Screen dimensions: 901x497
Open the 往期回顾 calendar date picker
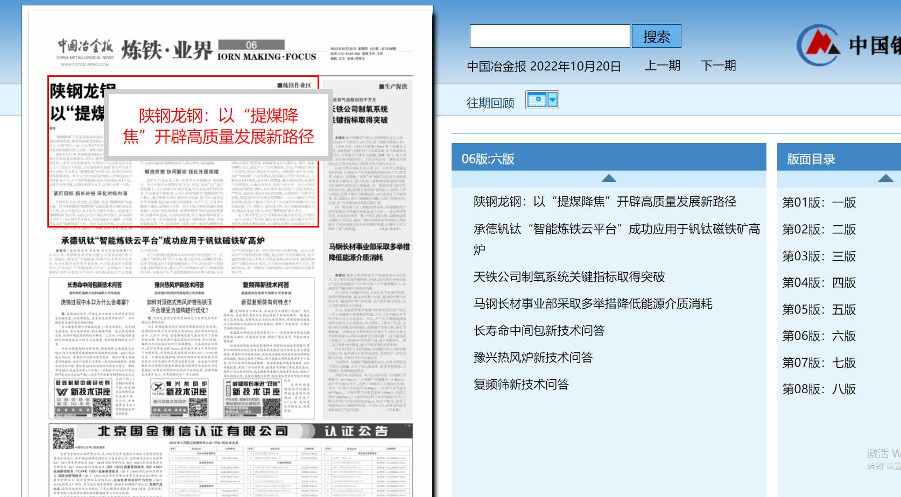pyautogui.click(x=542, y=100)
